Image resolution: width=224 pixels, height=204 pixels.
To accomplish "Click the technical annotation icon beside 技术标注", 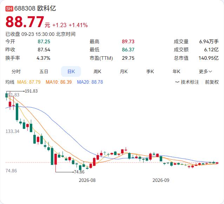I will 177,82.
